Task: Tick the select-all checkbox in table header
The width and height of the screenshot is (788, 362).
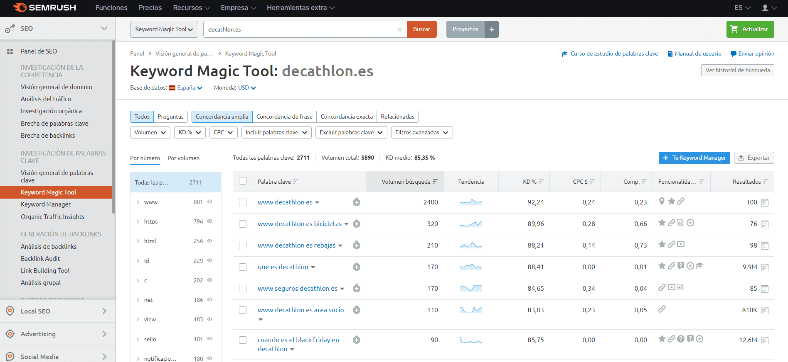Action: pyautogui.click(x=243, y=181)
